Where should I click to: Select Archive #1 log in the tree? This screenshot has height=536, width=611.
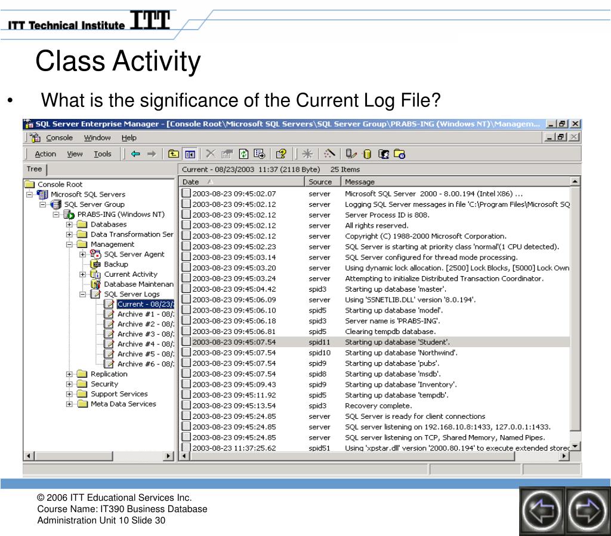click(146, 314)
